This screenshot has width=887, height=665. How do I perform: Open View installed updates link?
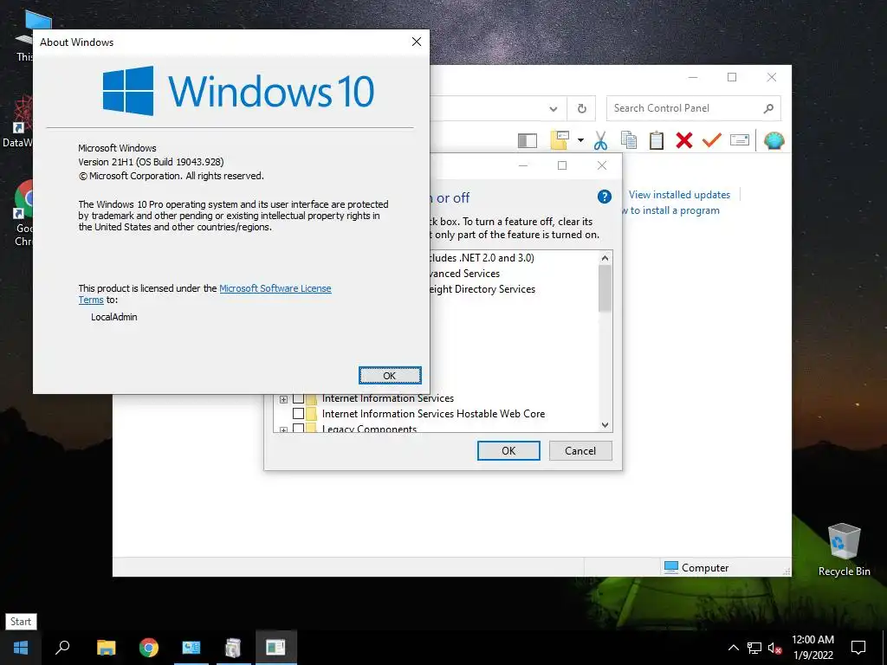[x=679, y=195]
